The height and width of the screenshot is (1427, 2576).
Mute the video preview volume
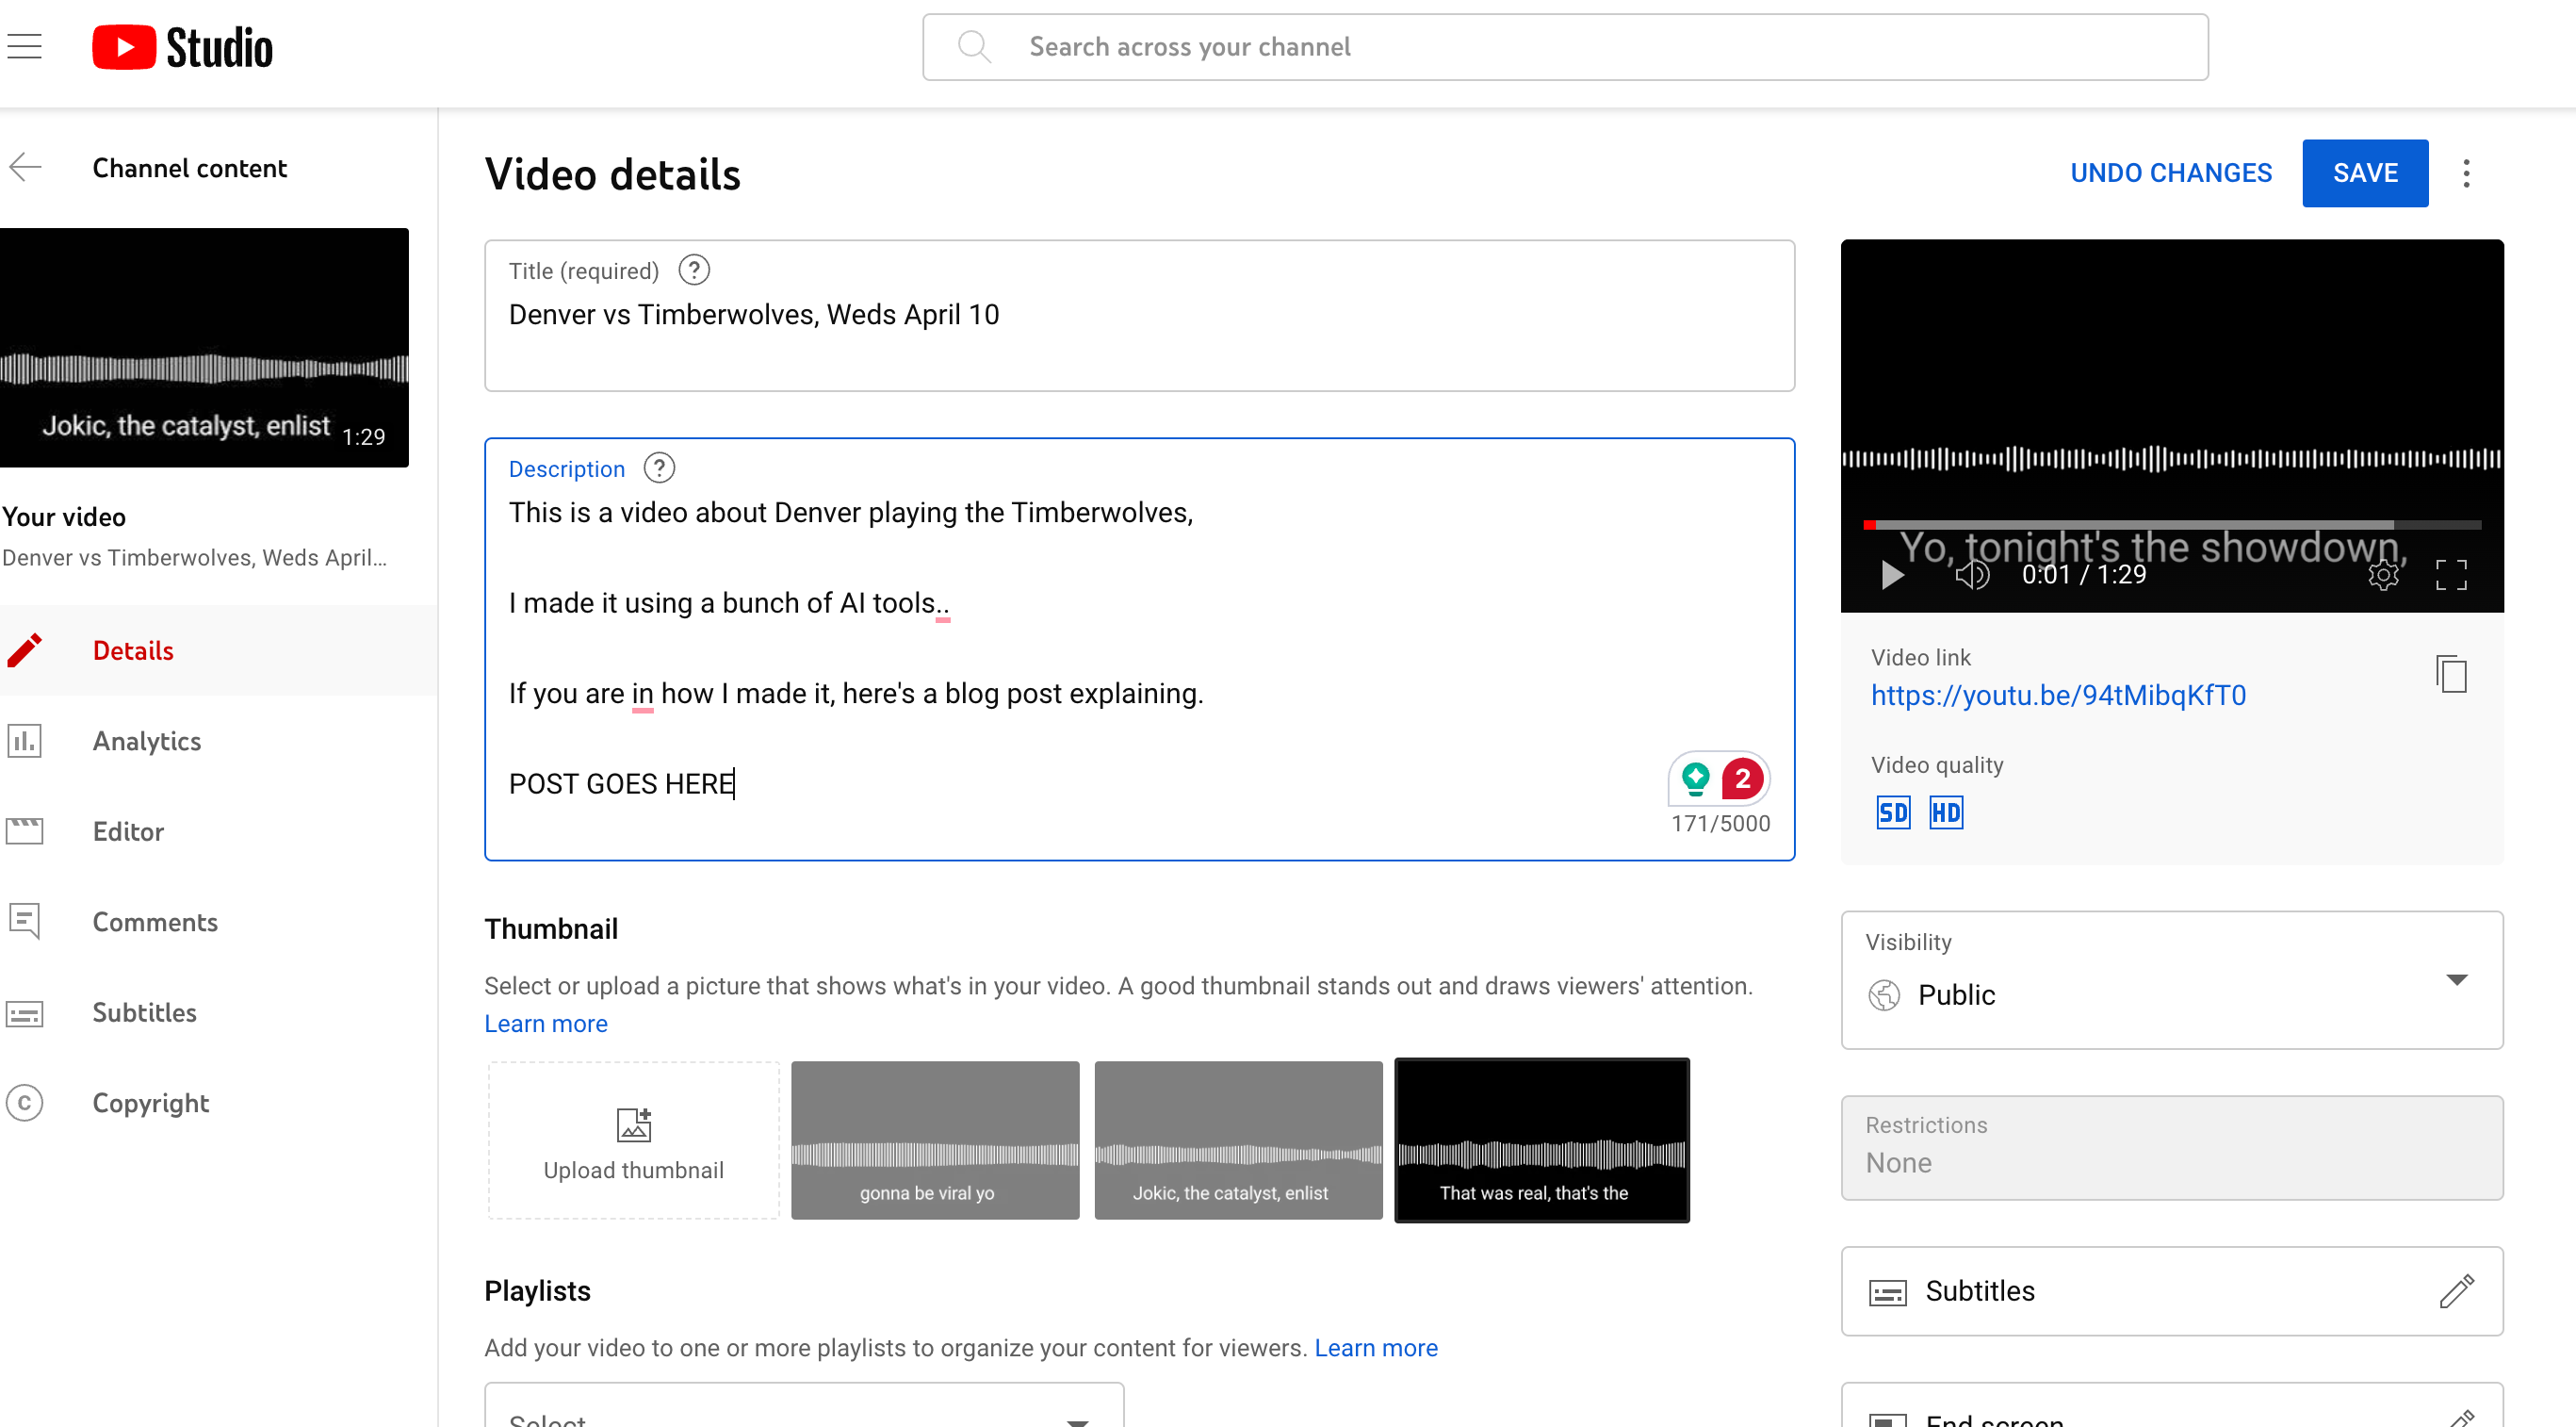(x=1972, y=575)
